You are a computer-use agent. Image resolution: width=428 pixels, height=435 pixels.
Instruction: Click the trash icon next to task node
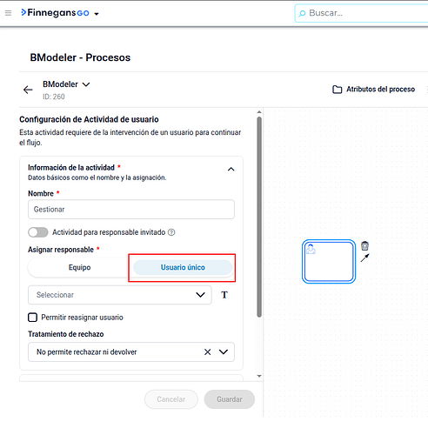[x=364, y=246]
